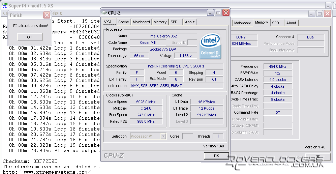Click the L1 Trace value 12 Kuops

[207, 108]
